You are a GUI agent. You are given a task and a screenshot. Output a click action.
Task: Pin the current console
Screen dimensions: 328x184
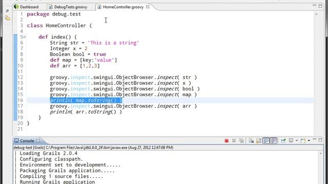click(283, 141)
